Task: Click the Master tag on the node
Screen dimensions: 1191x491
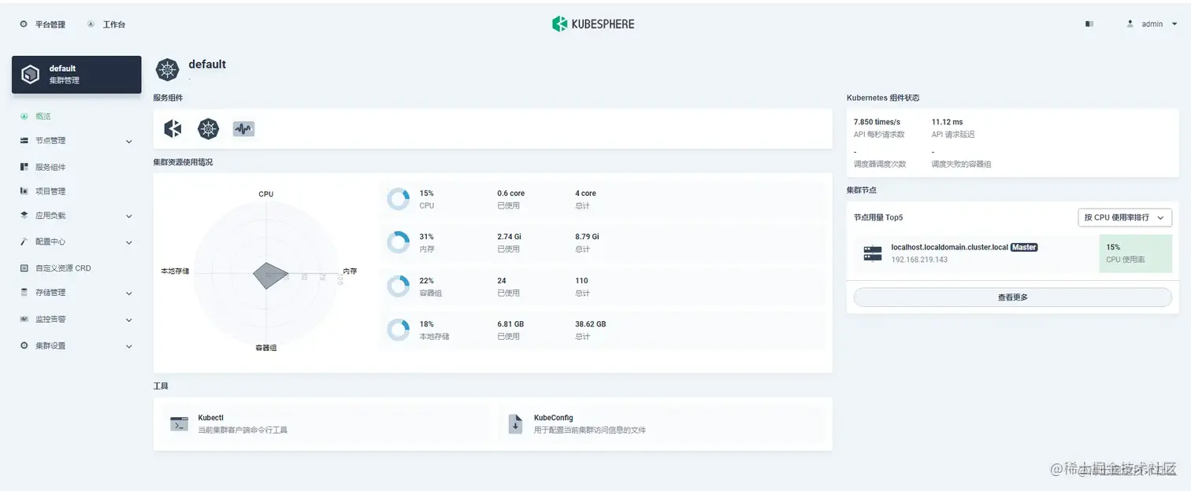Action: tap(1024, 247)
